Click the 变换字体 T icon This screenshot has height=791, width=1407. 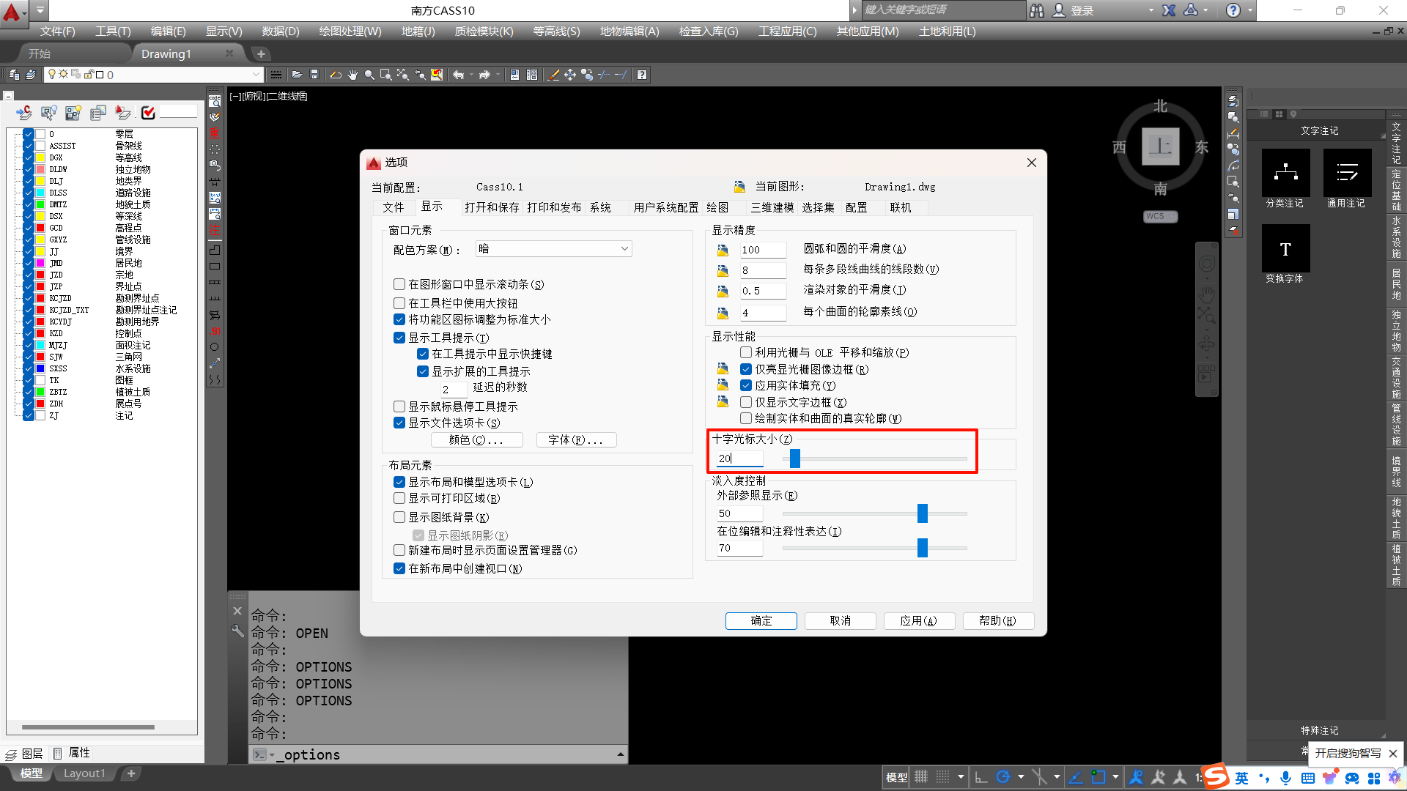[1285, 250]
